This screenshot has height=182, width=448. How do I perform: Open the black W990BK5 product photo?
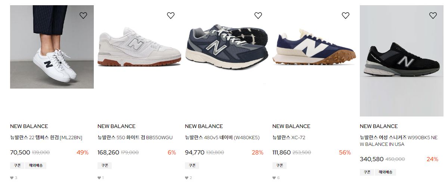[401, 61]
